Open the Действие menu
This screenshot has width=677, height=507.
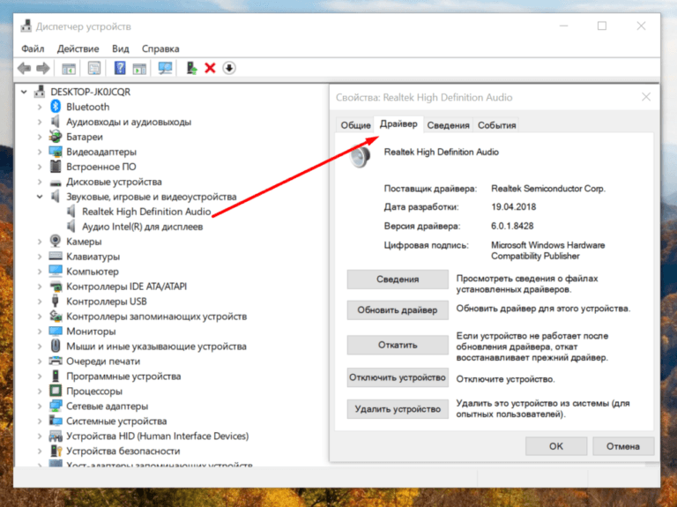(78, 48)
